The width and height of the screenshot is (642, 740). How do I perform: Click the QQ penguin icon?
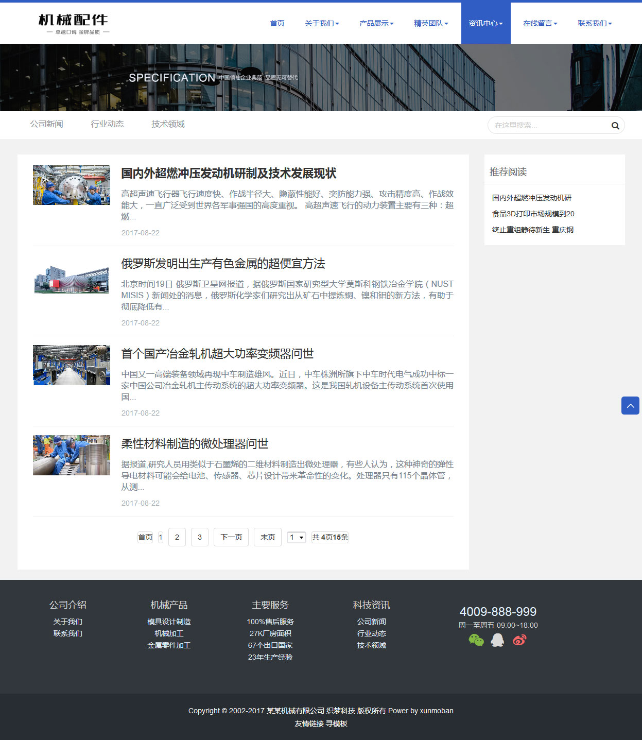pyautogui.click(x=497, y=640)
